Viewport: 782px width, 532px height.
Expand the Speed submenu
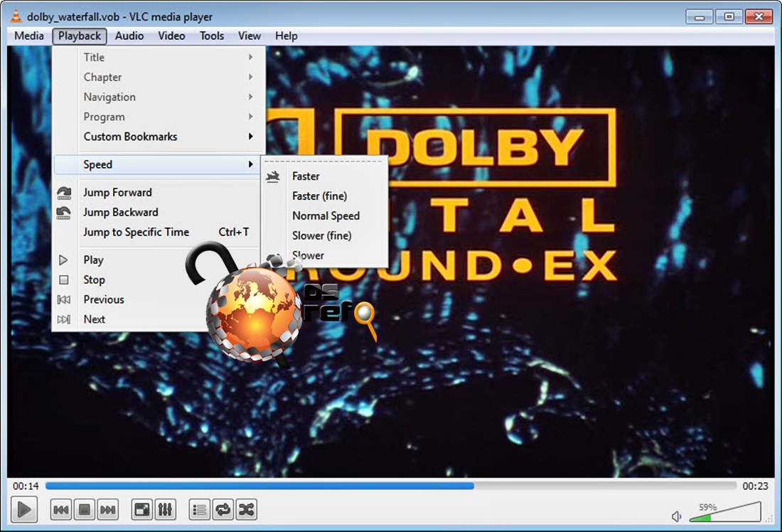159,164
